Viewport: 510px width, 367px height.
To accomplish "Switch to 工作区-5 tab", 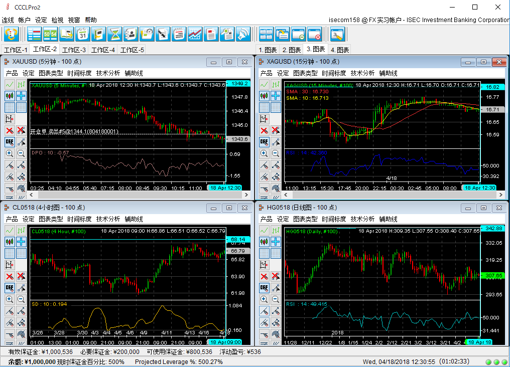I will coord(132,50).
